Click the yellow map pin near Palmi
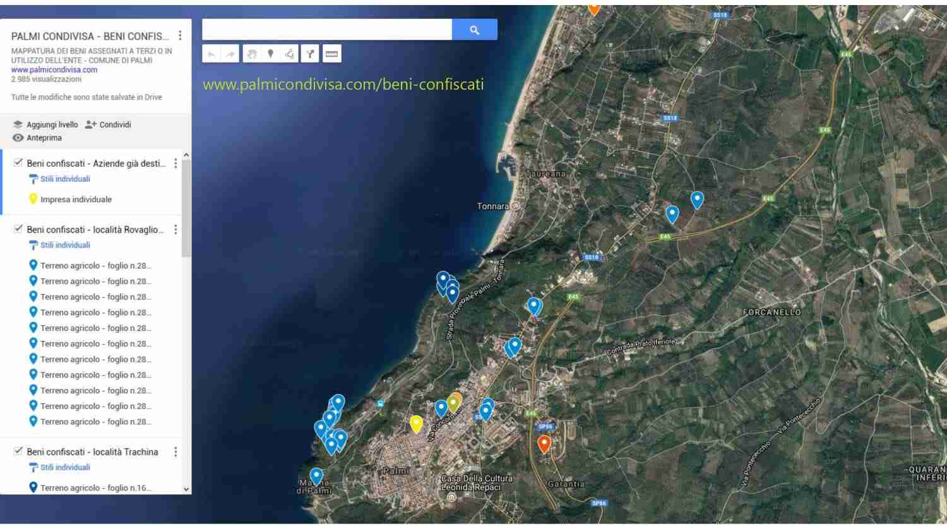This screenshot has height=526, width=947. point(416,423)
